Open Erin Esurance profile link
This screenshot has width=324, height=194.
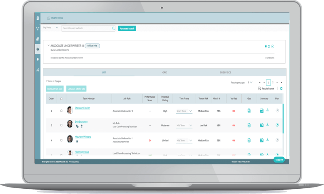[81, 122]
